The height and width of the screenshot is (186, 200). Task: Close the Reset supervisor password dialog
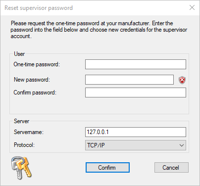(192, 7)
